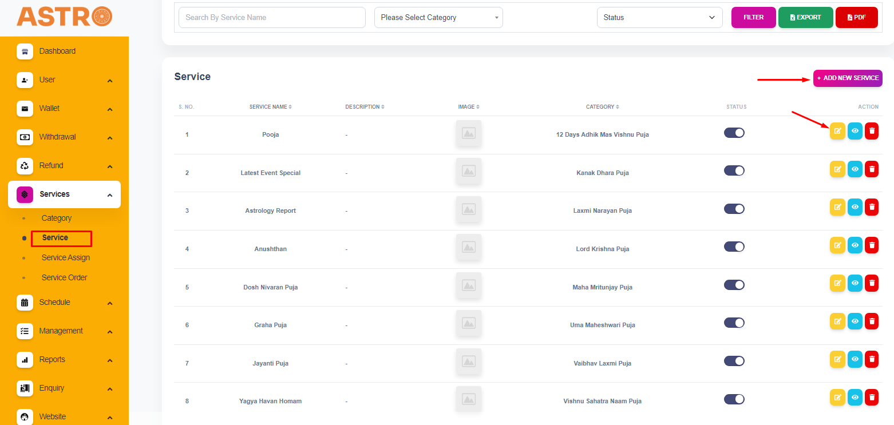The image size is (894, 425).
Task: Sort table by Description column
Action: pyautogui.click(x=365, y=107)
